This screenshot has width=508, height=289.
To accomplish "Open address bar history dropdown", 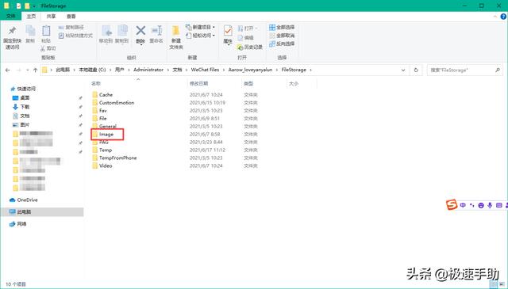I will (403, 70).
